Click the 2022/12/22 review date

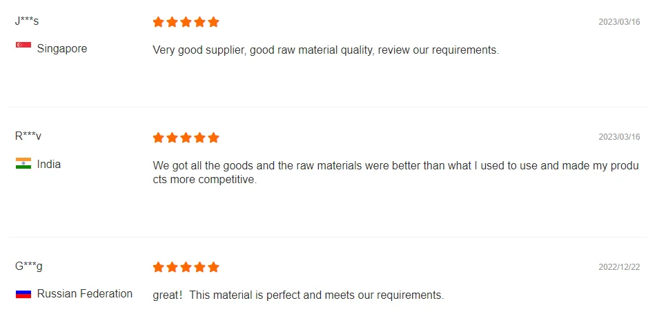pos(619,267)
